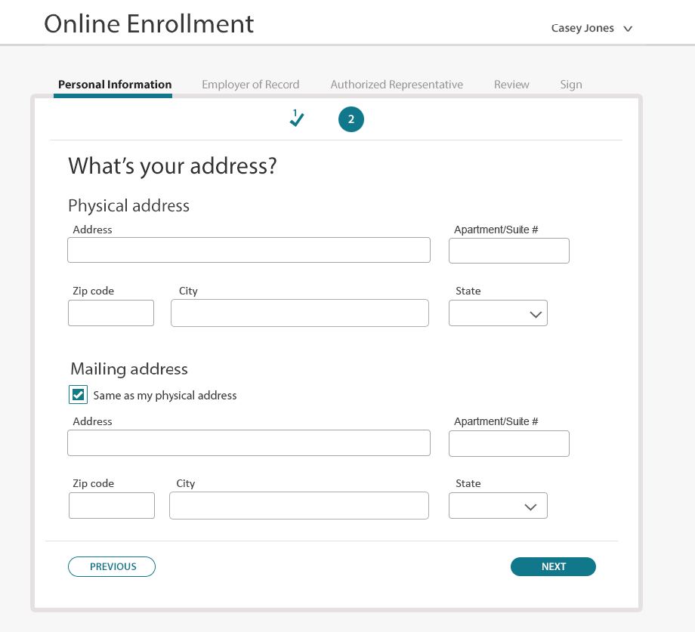Screen dimensions: 695x632
Task: Click the mailing Apartment/Suite # field
Action: point(509,443)
